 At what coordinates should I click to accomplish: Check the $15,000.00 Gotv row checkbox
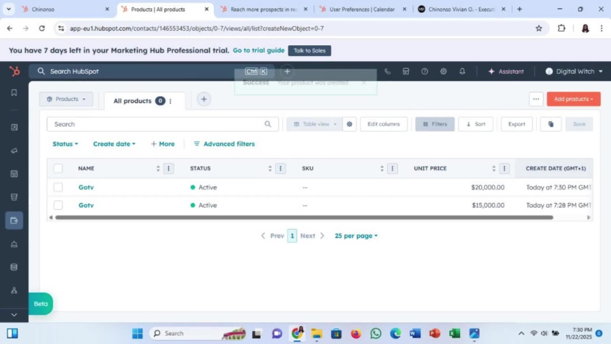point(58,205)
